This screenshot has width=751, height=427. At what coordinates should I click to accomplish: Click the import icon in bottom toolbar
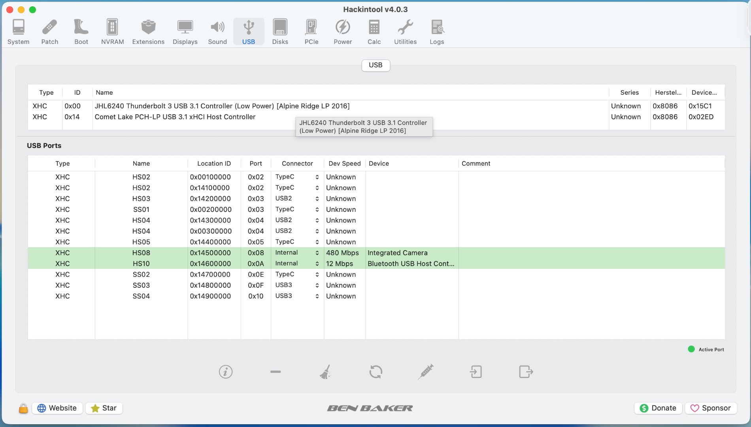click(476, 372)
